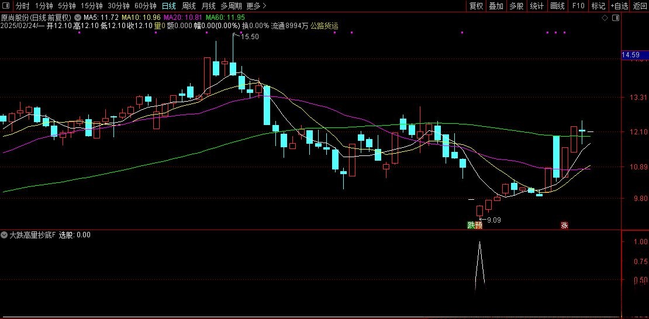Click the 公路货运 sector link
649x319 pixels.
pyautogui.click(x=324, y=26)
